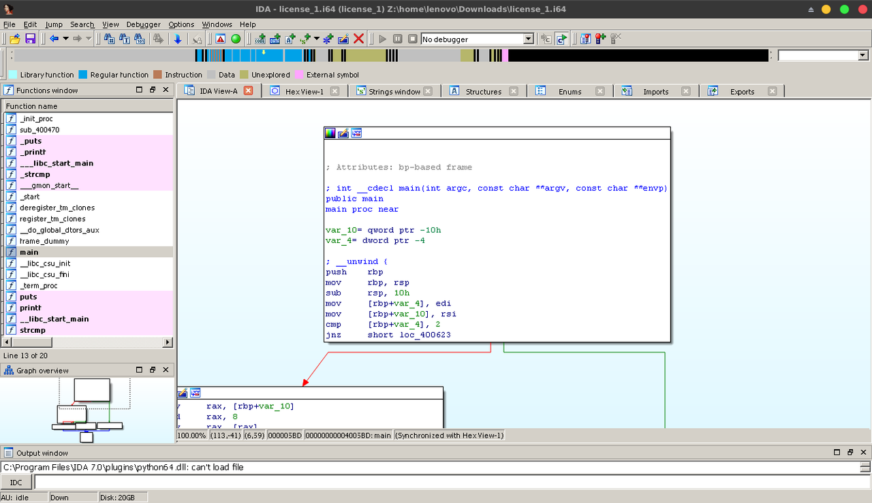The image size is (872, 503).
Task: Click the Convert to DATA icon
Action: [x=275, y=39]
